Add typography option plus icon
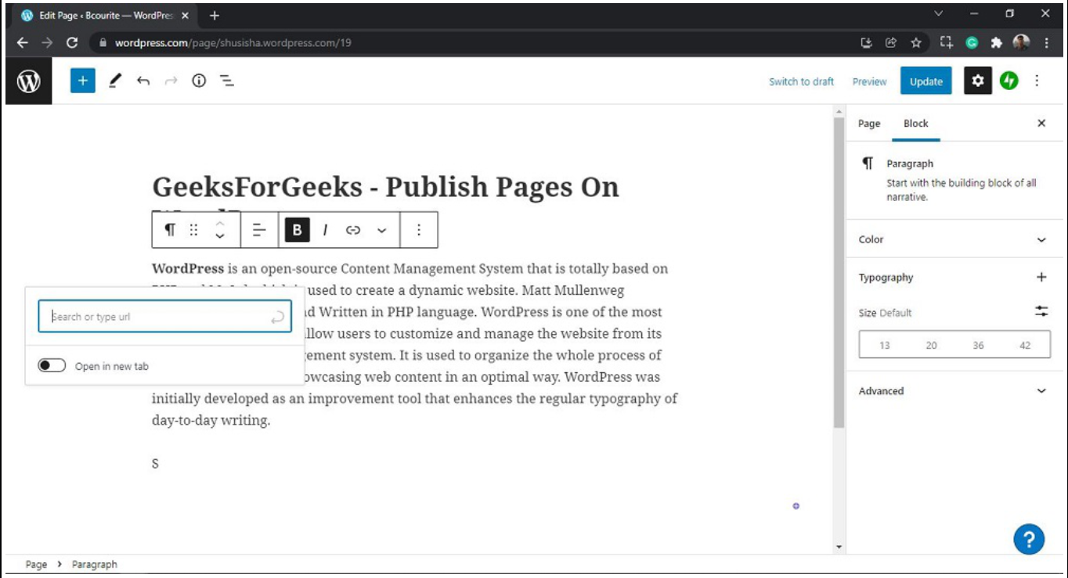The image size is (1068, 578). [x=1041, y=277]
